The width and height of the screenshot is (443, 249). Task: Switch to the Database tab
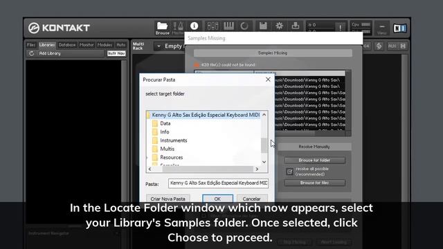click(67, 45)
